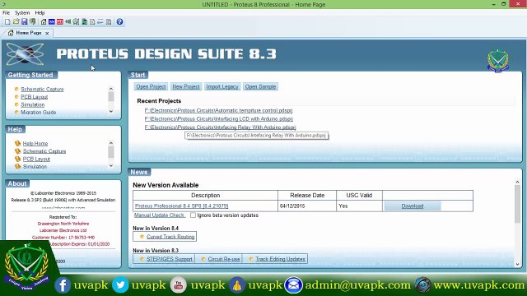Launch the 3D Visualizer toolbar icon
This screenshot has width=527, height=296.
68,22
